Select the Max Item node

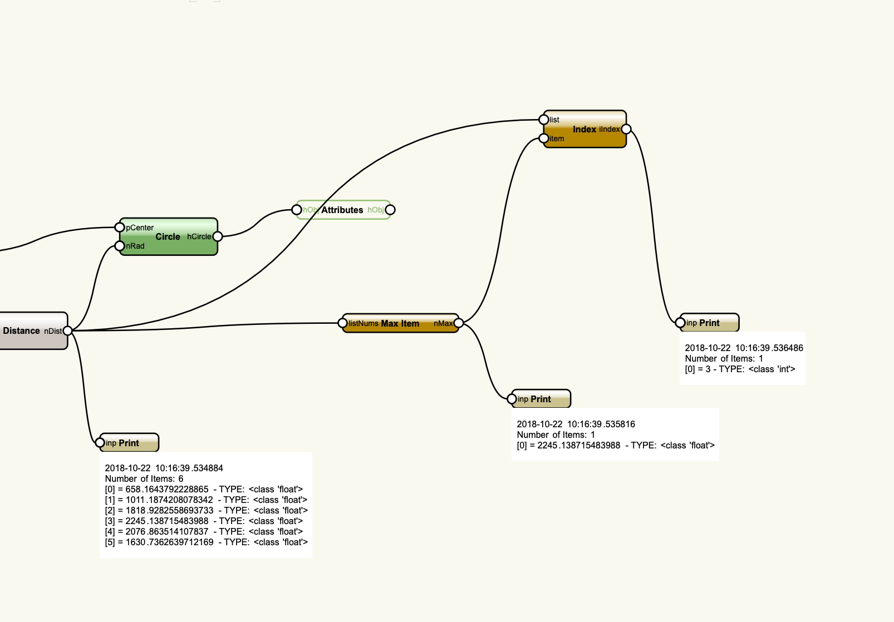click(400, 324)
